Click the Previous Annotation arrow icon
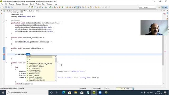The width and height of the screenshot is (169, 95). point(91,7)
